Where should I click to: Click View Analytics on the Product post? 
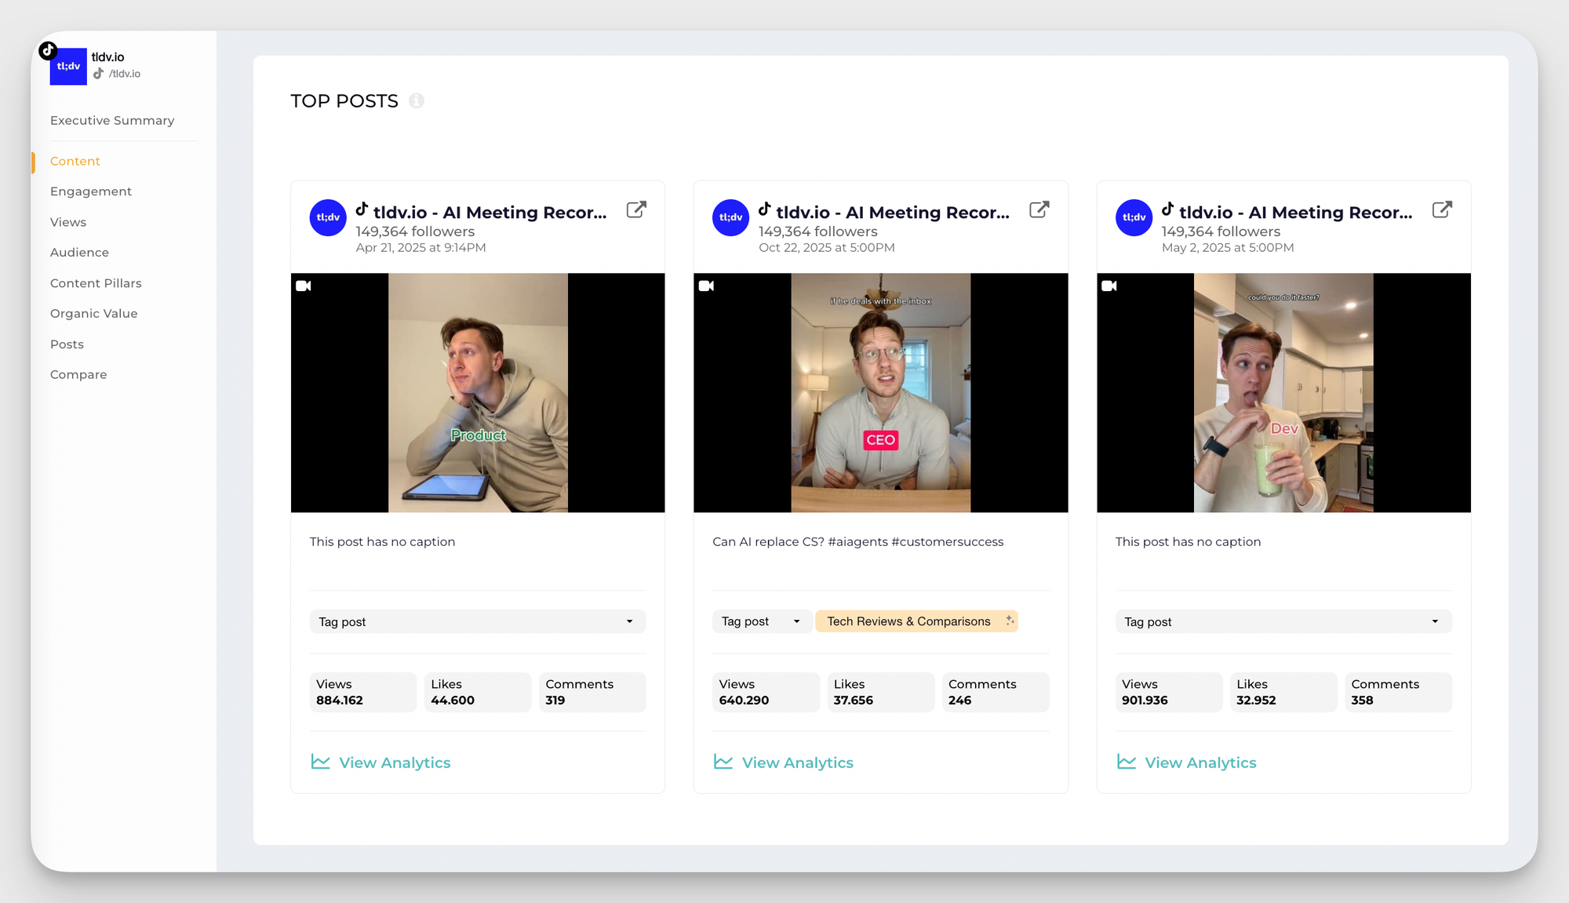coord(394,763)
